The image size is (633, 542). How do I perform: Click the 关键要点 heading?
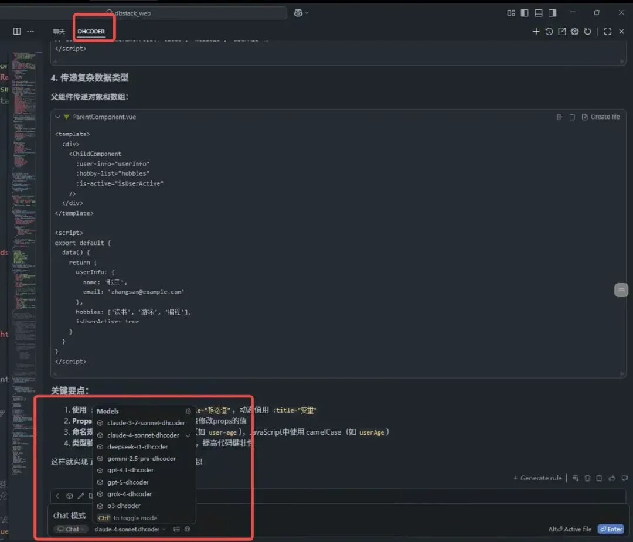tap(69, 390)
